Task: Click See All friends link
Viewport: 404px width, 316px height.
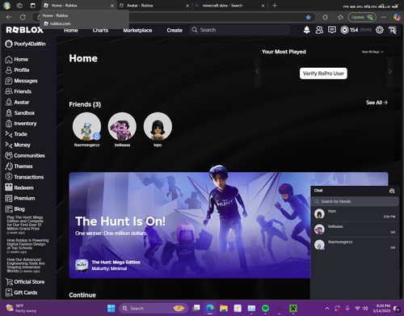Action: coord(377,103)
